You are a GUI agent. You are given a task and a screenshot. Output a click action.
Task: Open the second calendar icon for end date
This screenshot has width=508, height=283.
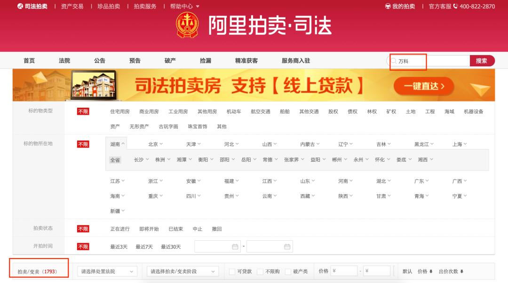pyautogui.click(x=287, y=246)
